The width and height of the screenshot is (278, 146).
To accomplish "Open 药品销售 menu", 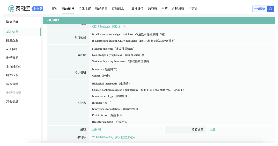I will click(101, 8).
